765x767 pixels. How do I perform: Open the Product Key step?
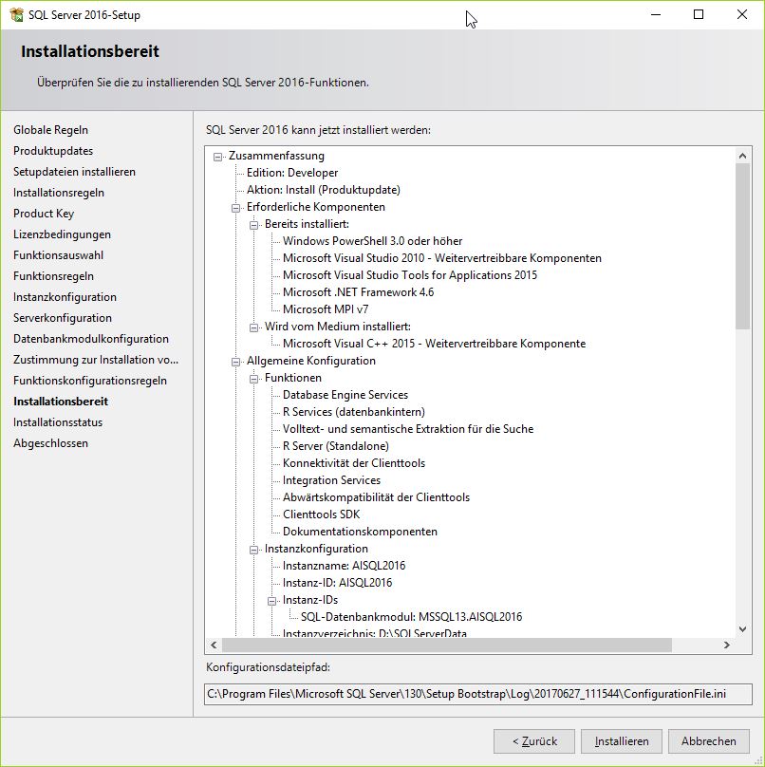point(44,214)
